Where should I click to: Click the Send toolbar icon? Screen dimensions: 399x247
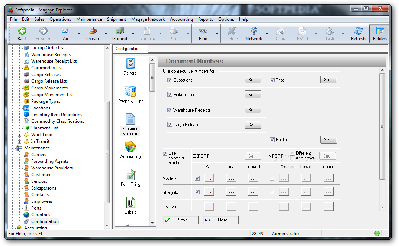(x=280, y=31)
